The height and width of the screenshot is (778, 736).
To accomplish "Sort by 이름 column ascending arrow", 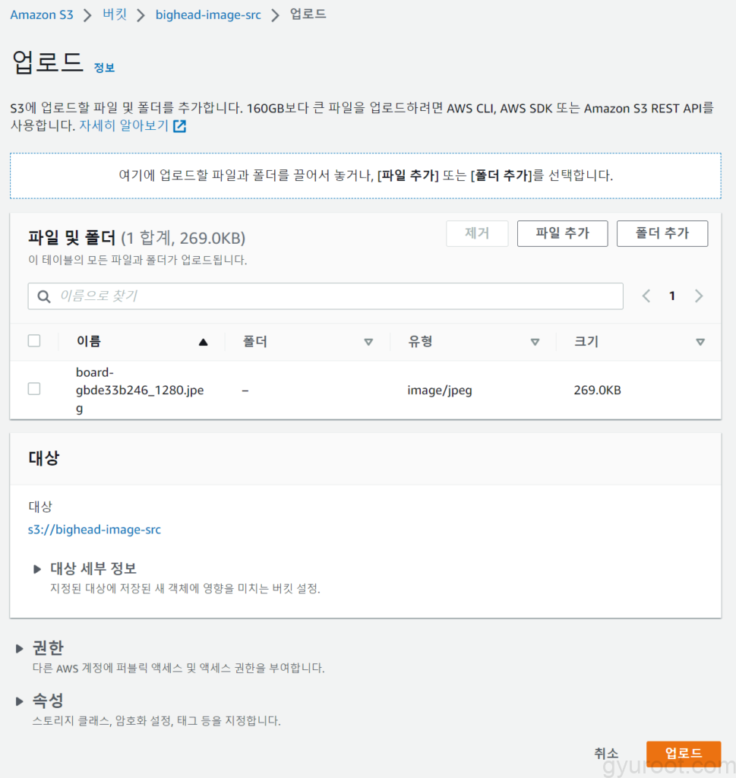I will [203, 342].
